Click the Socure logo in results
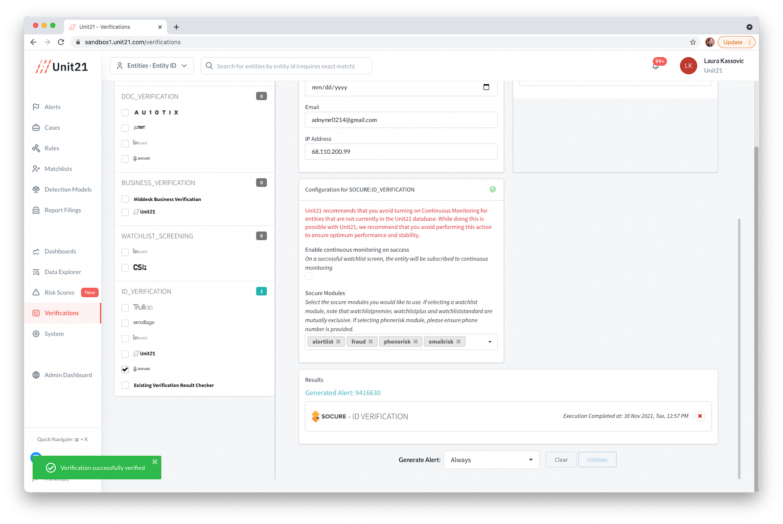The image size is (783, 524). coord(329,416)
